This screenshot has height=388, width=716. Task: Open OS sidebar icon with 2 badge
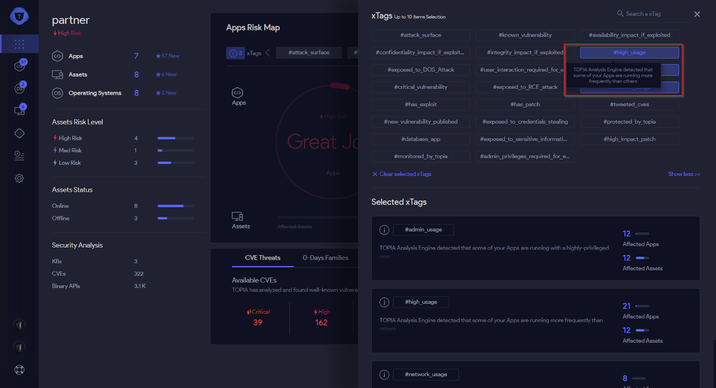click(19, 88)
